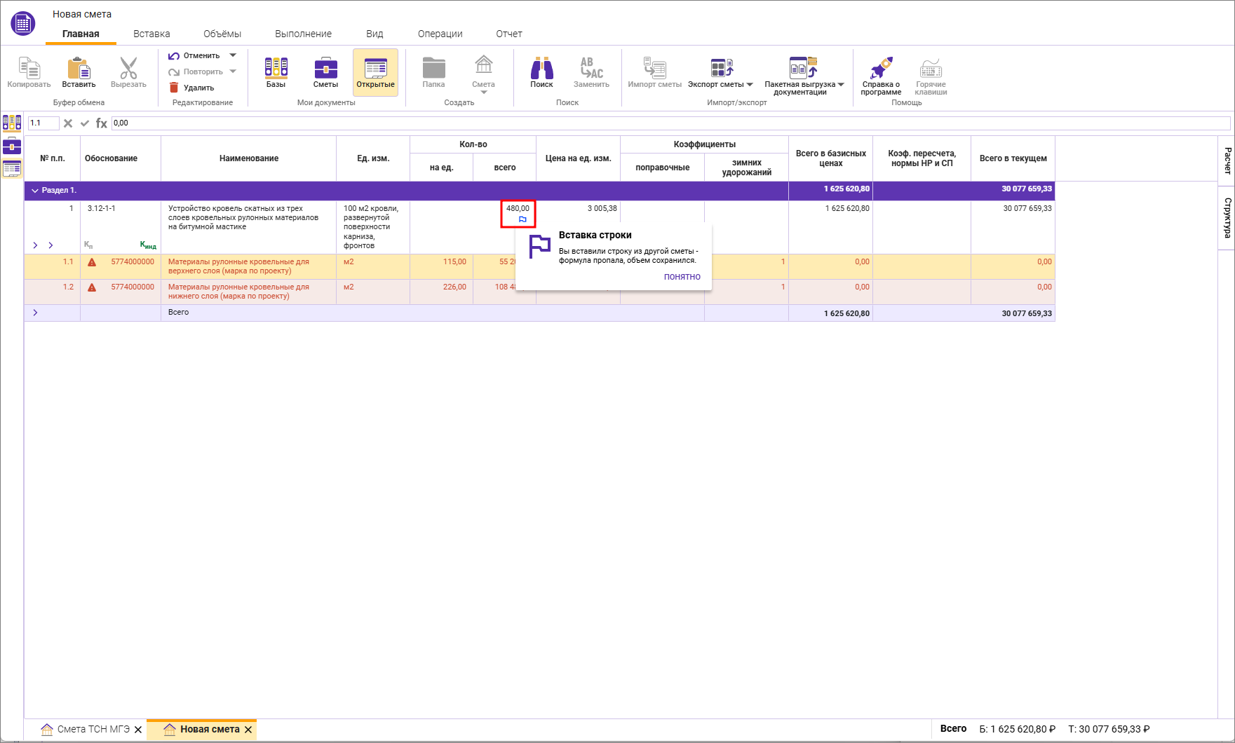Screen dimensions: 1235x743
Task: Toggle the Открытые documents button
Action: pyautogui.click(x=375, y=72)
